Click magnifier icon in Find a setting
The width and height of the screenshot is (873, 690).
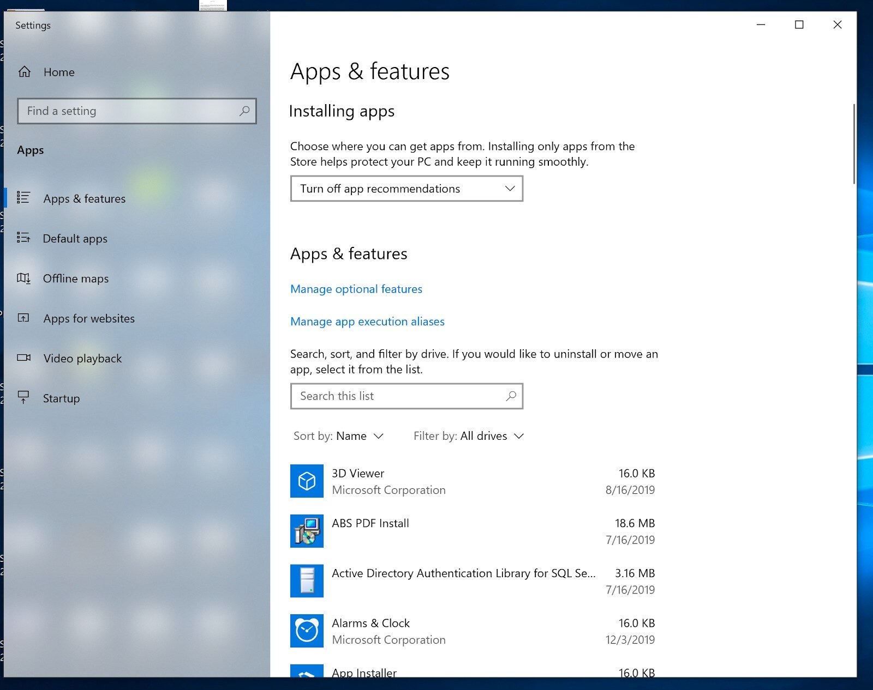(244, 111)
